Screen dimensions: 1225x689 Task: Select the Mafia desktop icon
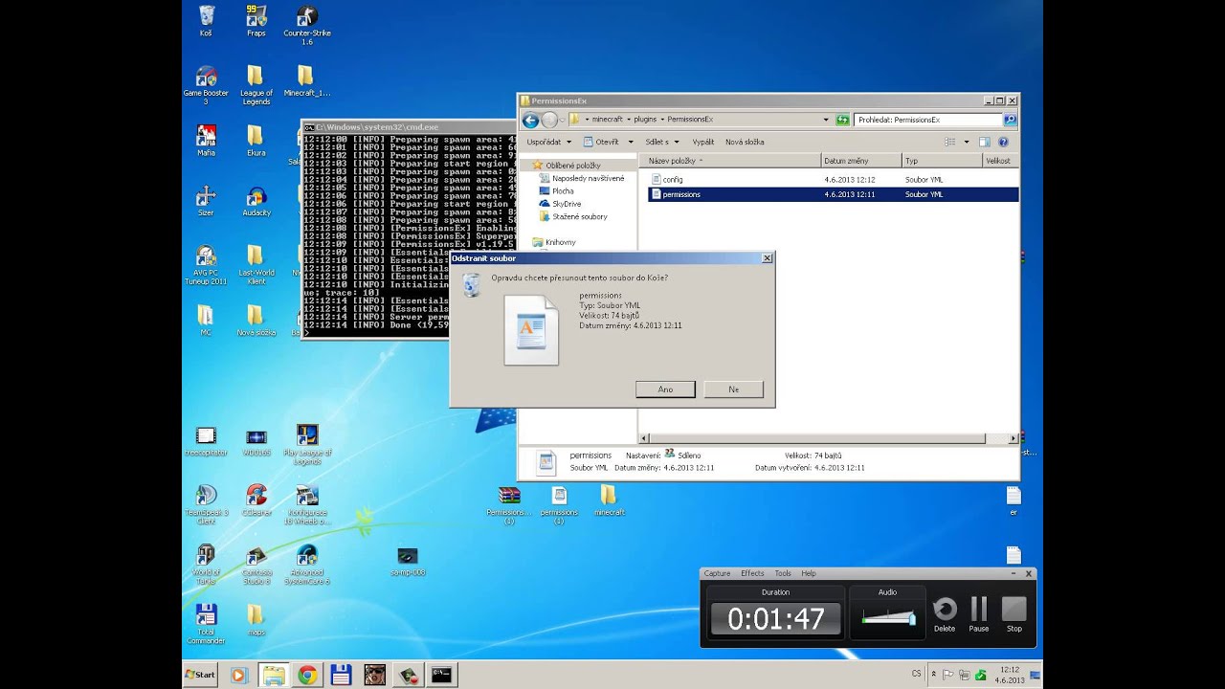(x=206, y=141)
